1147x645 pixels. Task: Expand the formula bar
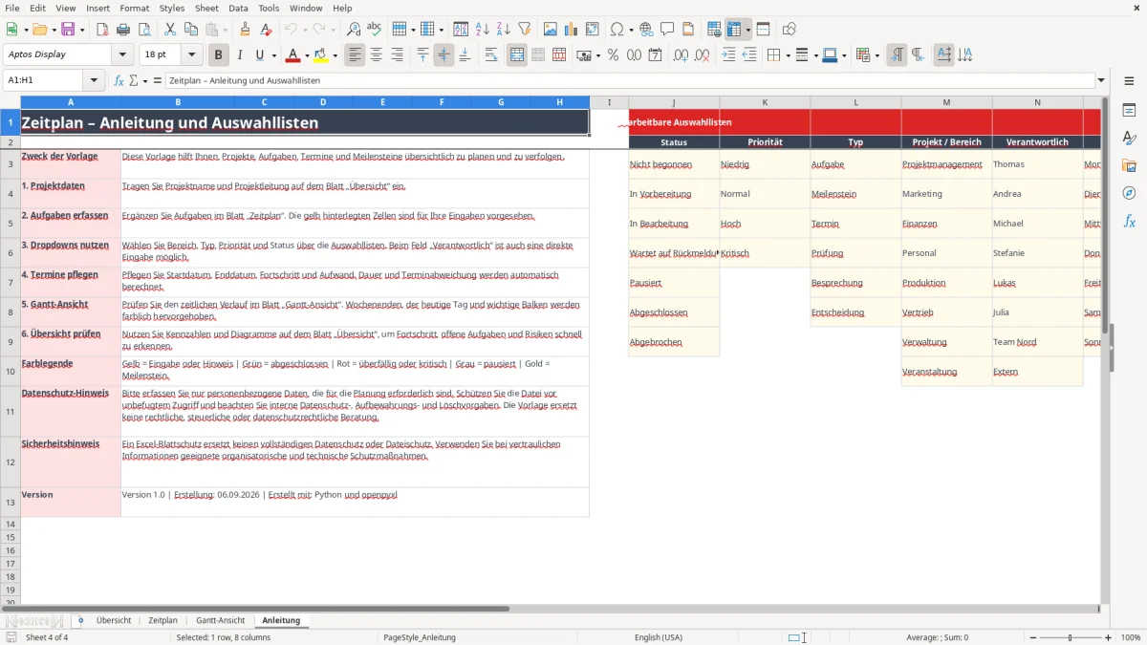pyautogui.click(x=1101, y=80)
